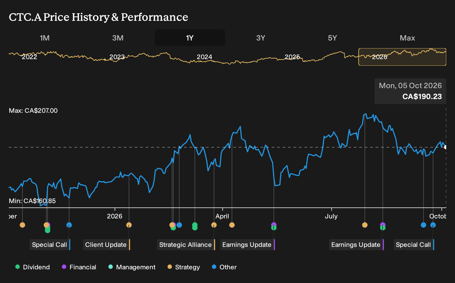Toggle the Dividend legend filter

tap(33, 267)
